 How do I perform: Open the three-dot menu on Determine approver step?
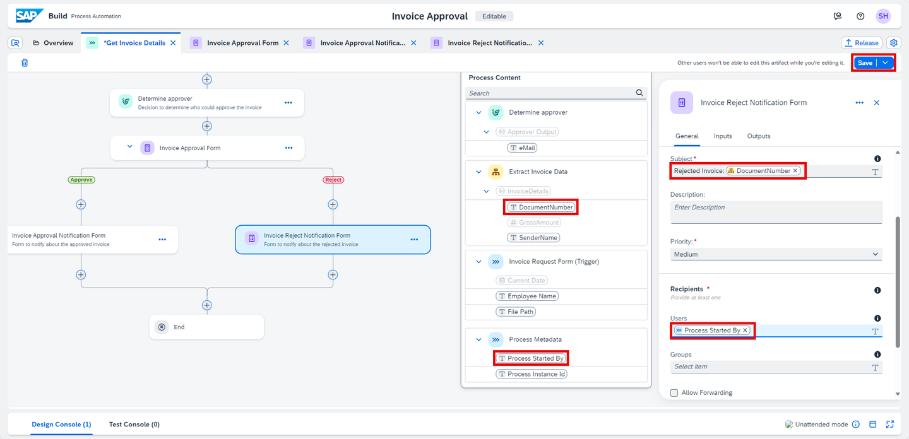coord(288,102)
